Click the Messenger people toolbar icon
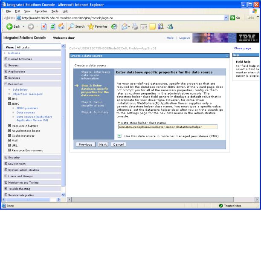 tap(170, 26)
